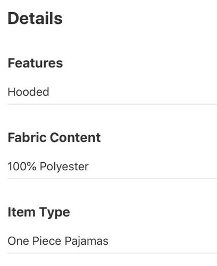This screenshot has width=217, height=266.
Task: Select the Item Type section heading
Action: (x=39, y=213)
